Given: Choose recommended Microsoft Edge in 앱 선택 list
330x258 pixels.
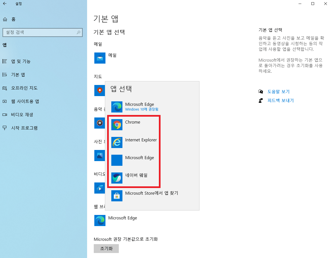Looking at the screenshot, I should (152, 107).
